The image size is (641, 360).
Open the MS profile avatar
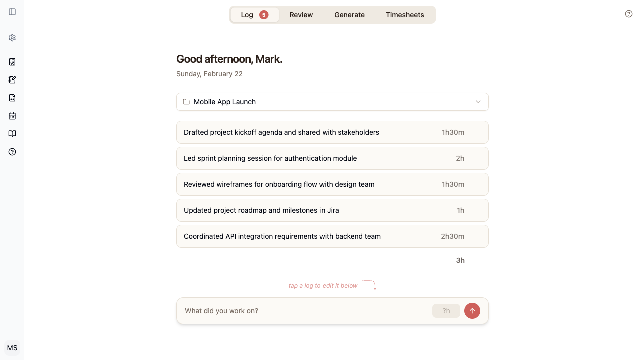pyautogui.click(x=12, y=348)
